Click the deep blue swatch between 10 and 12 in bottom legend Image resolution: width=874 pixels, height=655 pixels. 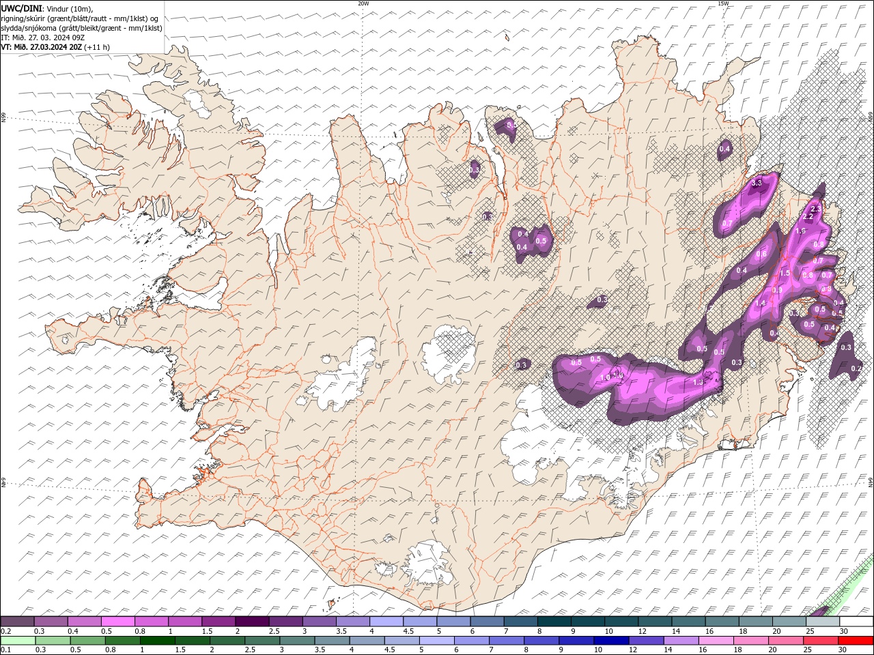click(610, 641)
